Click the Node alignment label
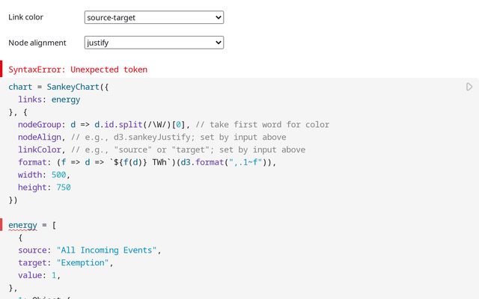479x299 pixels. click(x=37, y=43)
